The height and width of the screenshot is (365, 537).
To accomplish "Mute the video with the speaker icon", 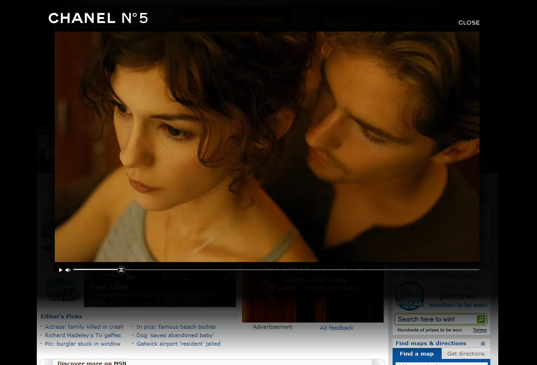I will coord(68,270).
